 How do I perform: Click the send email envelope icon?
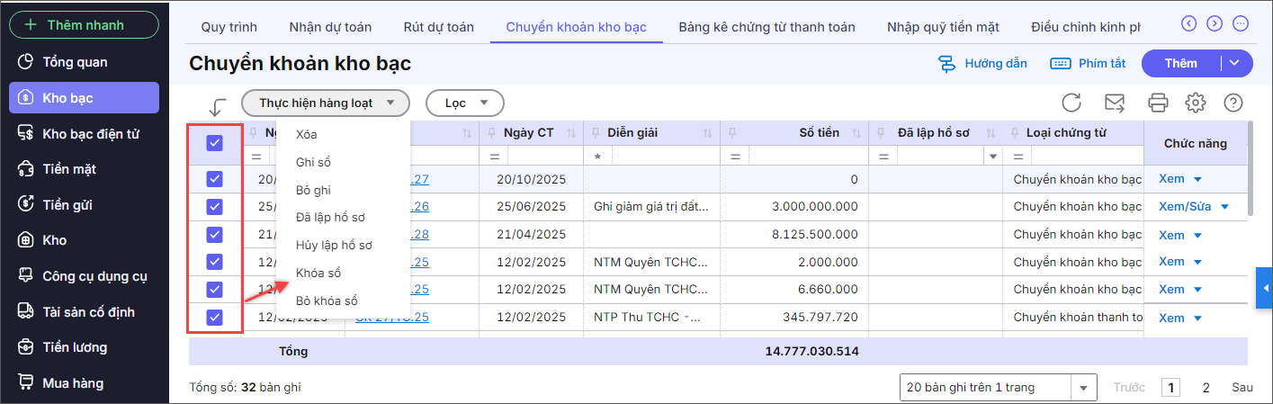[x=1115, y=103]
